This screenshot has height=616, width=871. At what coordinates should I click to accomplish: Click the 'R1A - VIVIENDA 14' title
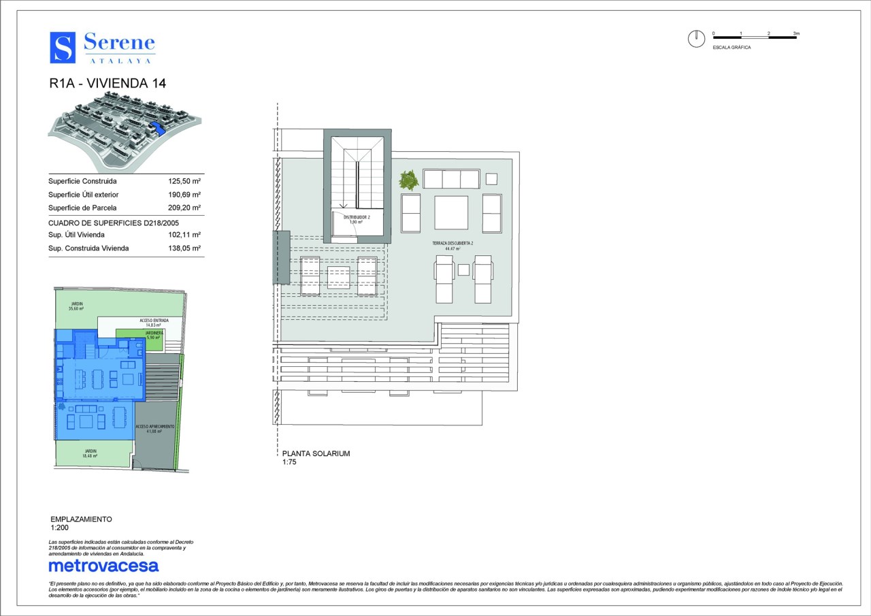(x=108, y=84)
